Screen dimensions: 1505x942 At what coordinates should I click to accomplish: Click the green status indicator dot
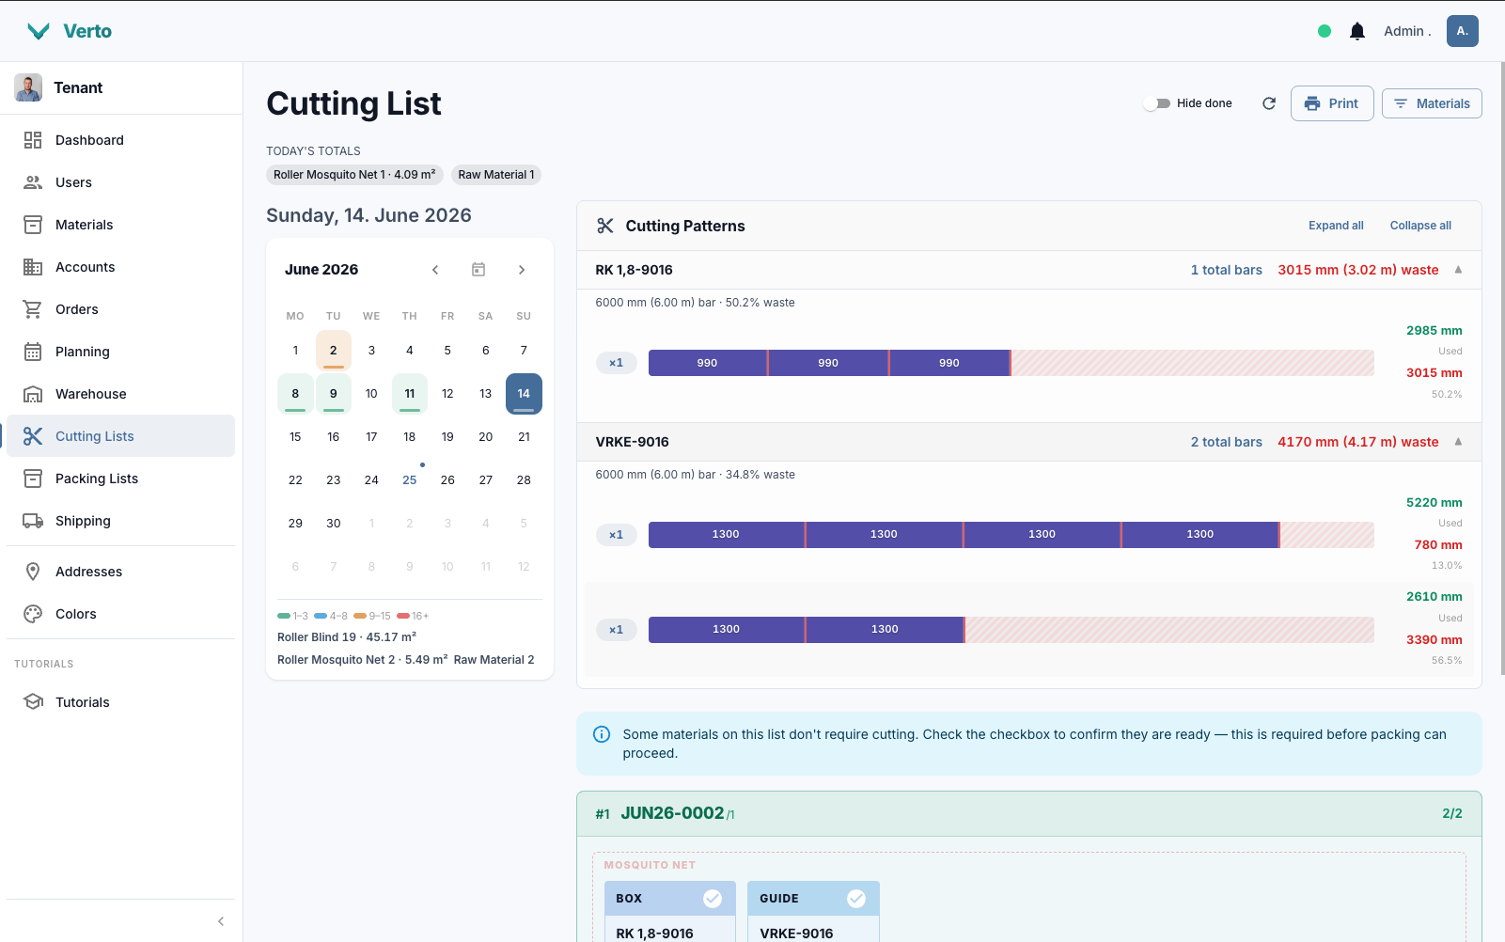pos(1325,31)
